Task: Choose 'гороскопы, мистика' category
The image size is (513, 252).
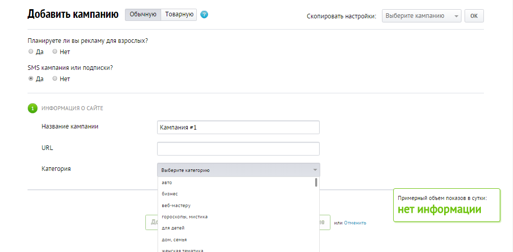Action: 185,216
